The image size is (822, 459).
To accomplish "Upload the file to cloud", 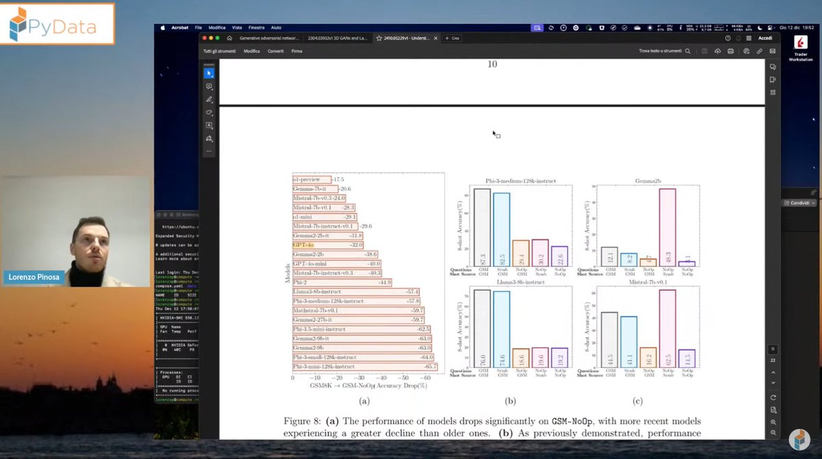I will click(717, 51).
